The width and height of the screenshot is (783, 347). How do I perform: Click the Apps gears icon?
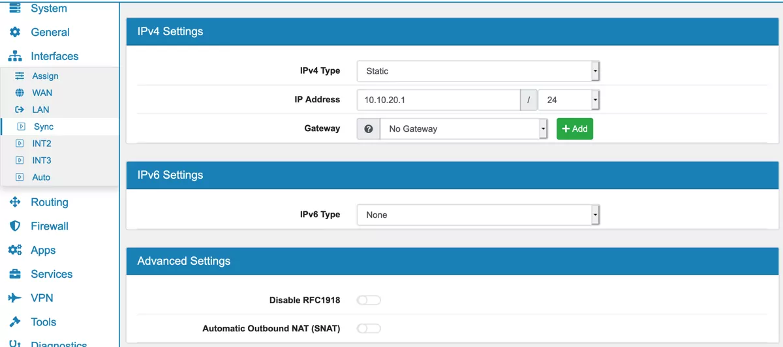pos(14,250)
